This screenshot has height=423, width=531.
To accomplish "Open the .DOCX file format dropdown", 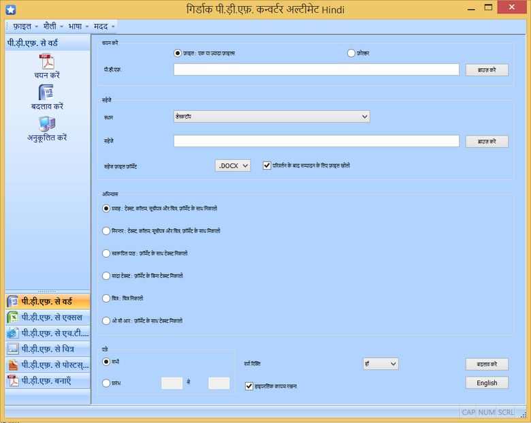I will point(233,166).
